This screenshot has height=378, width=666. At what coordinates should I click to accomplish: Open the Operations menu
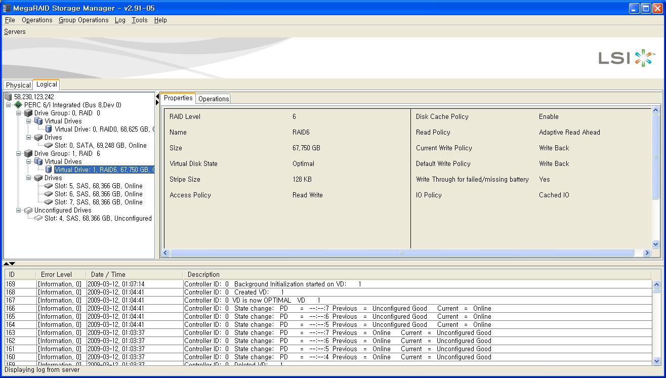click(x=37, y=20)
